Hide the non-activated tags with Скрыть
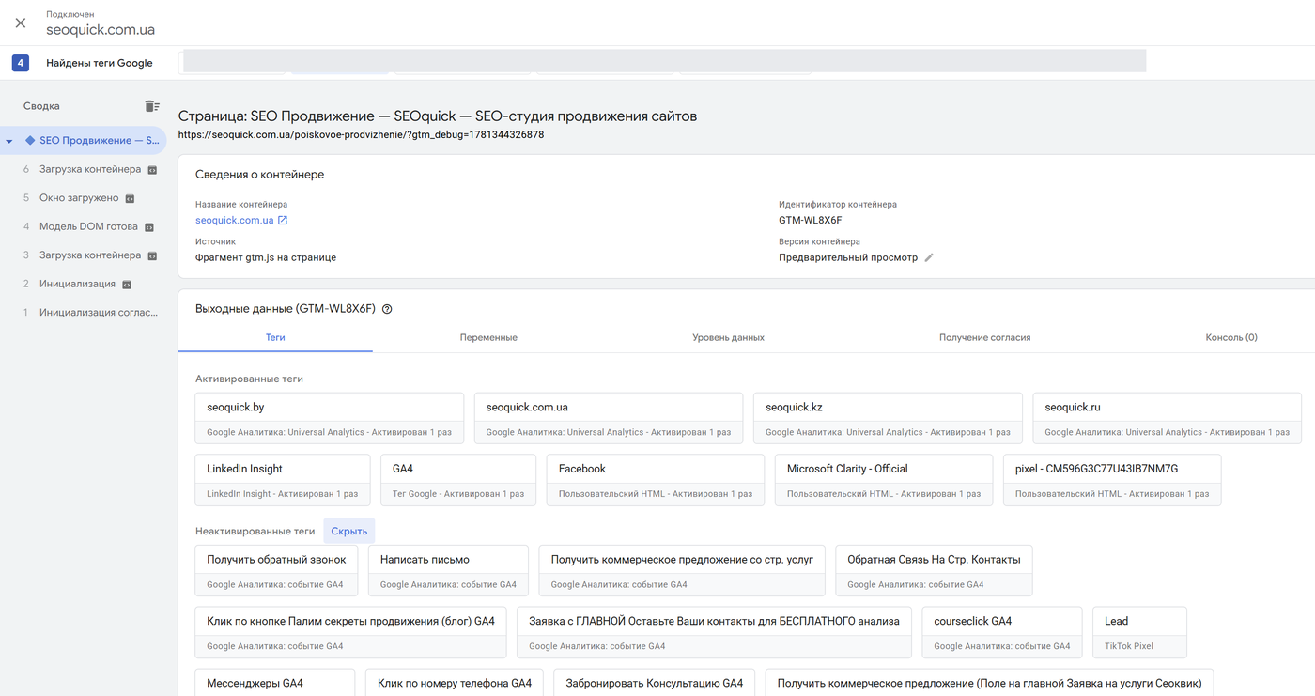The width and height of the screenshot is (1315, 696). tap(349, 531)
